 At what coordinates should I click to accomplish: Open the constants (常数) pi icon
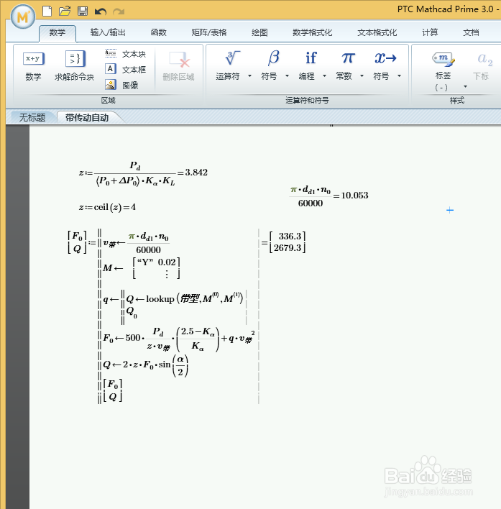click(x=348, y=58)
